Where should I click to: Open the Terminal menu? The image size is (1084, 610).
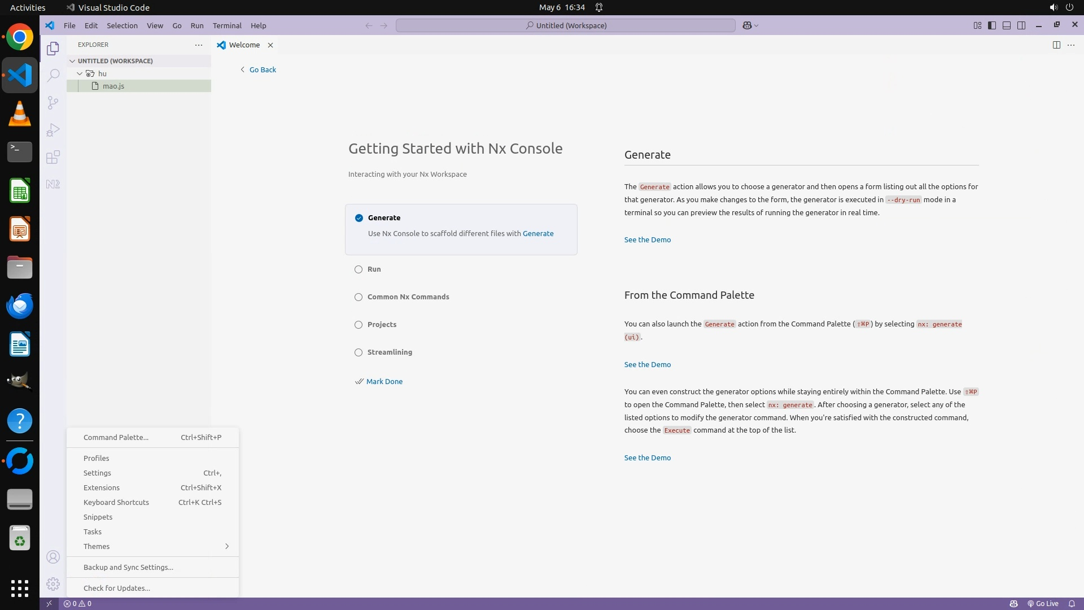coord(227,25)
